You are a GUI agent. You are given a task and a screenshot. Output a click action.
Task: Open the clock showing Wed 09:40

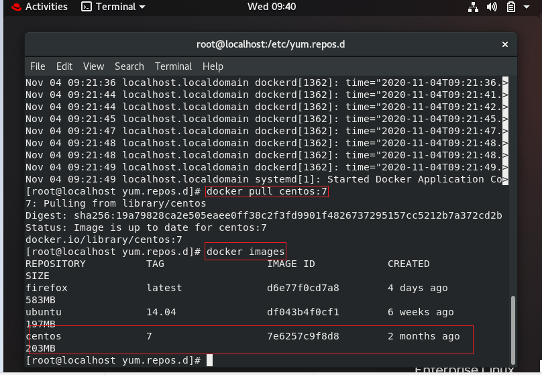(x=272, y=7)
